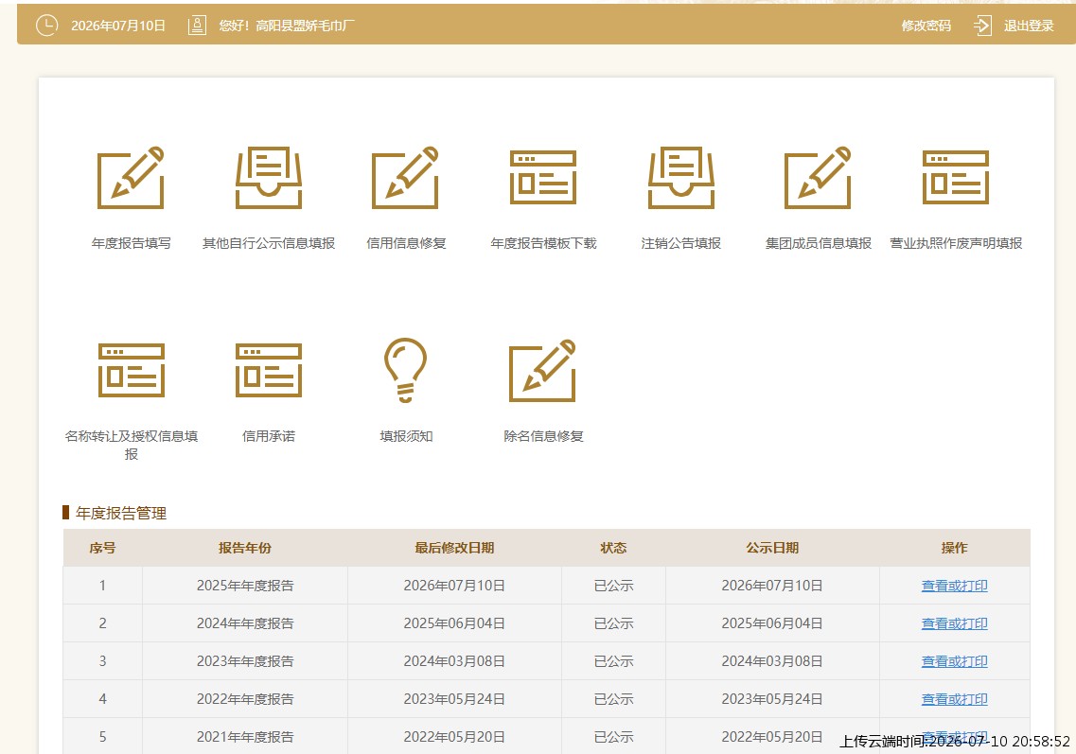Click the user profile icon in header
This screenshot has height=754, width=1076.
coord(197,26)
